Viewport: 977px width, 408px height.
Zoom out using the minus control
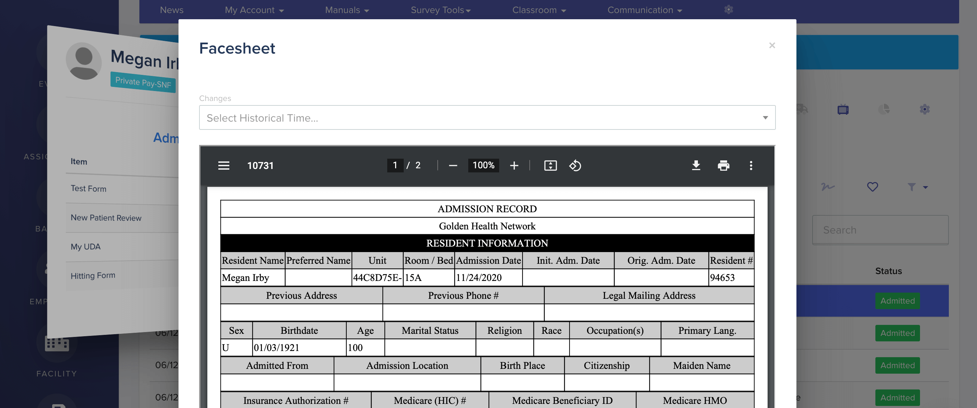[x=452, y=166]
